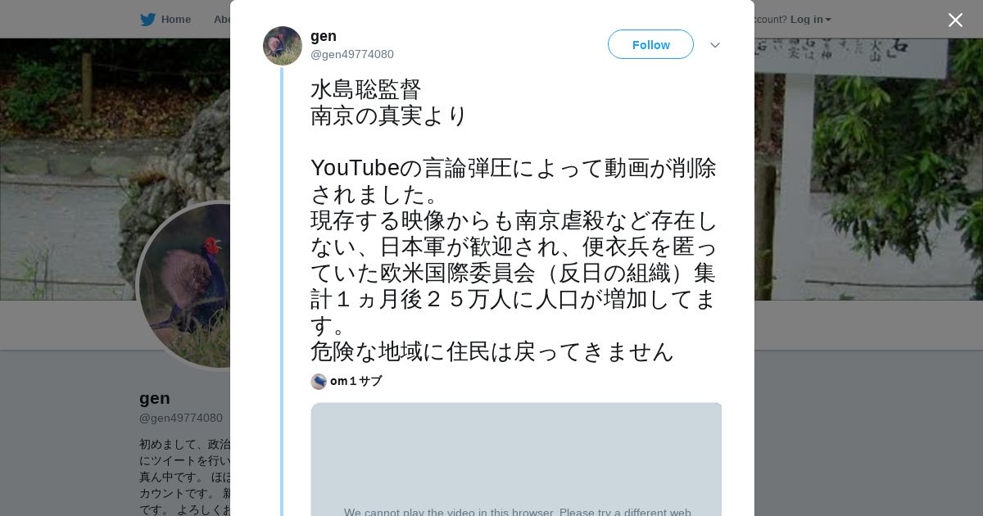
Task: Open tweet options chevron next to Follow
Action: click(x=714, y=45)
